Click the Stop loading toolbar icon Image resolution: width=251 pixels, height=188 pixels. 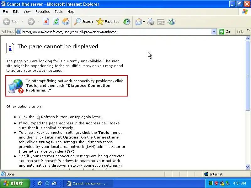click(x=46, y=22)
